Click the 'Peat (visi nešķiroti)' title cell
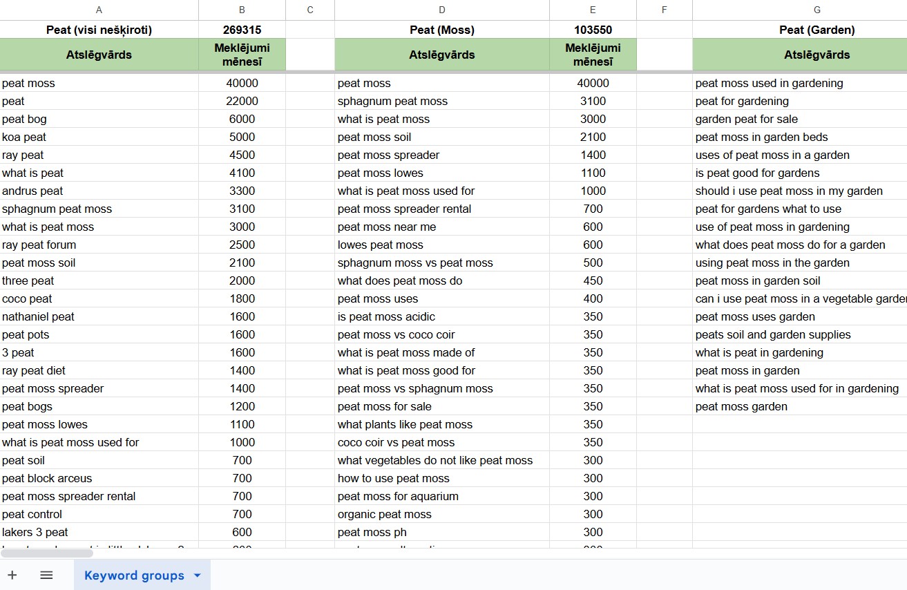 click(x=99, y=30)
